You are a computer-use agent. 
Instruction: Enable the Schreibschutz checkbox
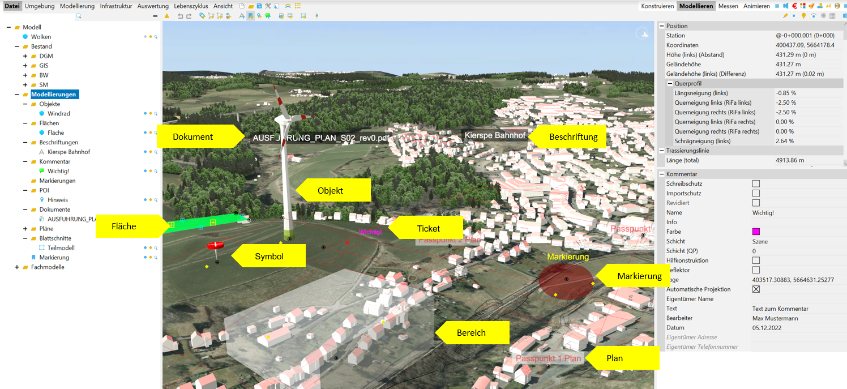(x=756, y=184)
